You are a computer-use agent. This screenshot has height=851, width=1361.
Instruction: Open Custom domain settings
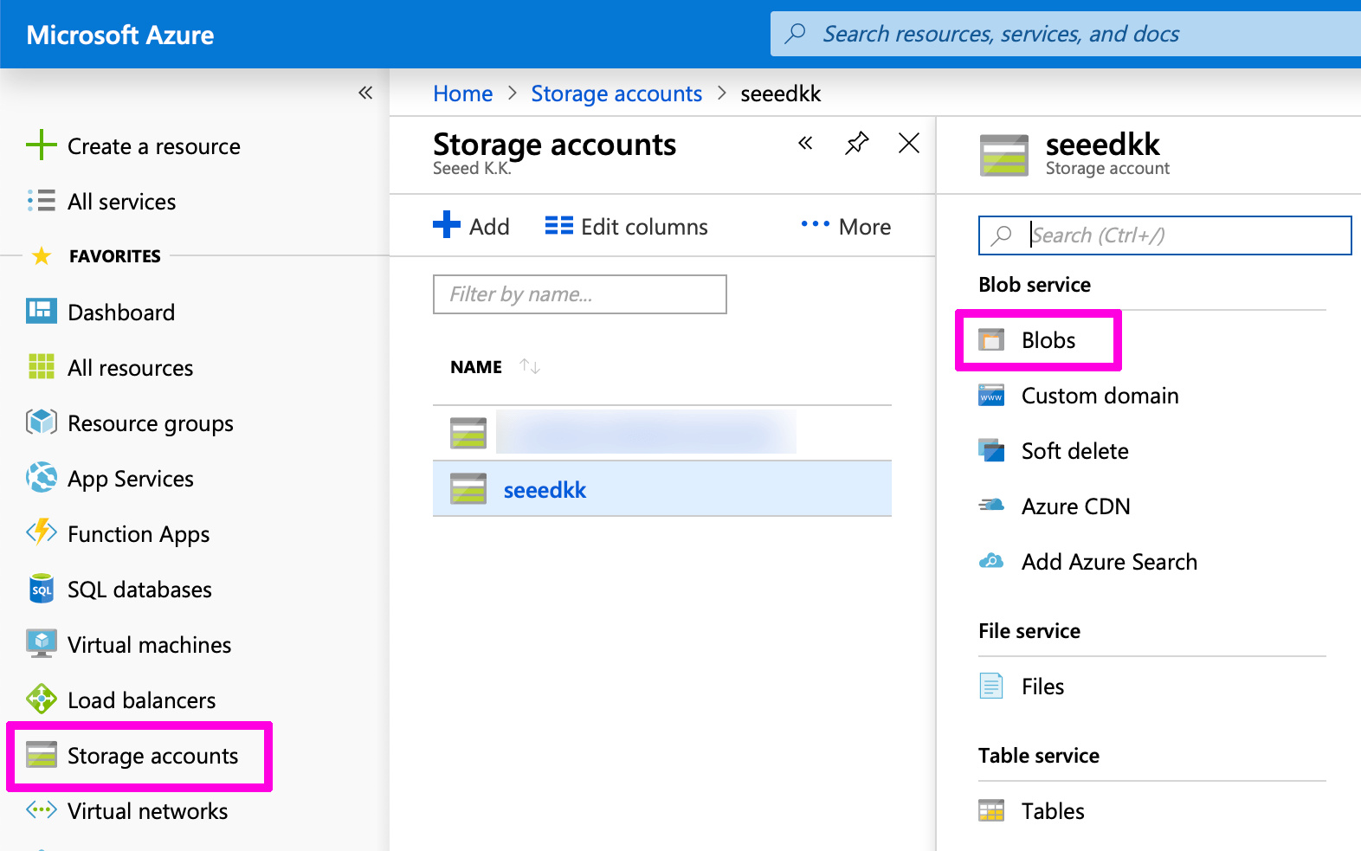1100,396
